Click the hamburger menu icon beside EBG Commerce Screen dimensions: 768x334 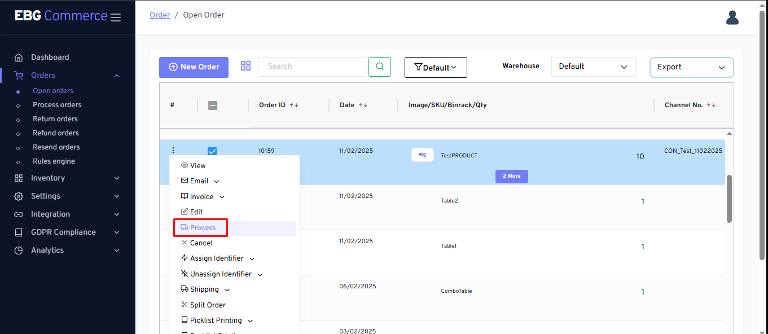[x=116, y=17]
